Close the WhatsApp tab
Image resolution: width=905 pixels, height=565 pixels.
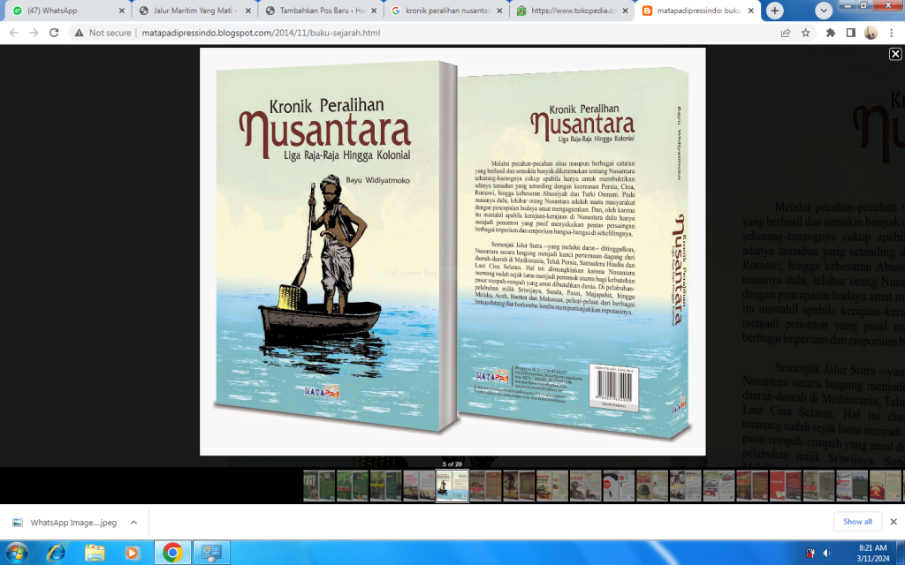tap(122, 11)
